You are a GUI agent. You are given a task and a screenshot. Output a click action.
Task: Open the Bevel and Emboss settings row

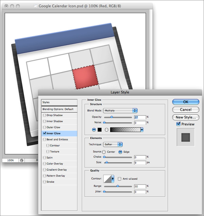59,139
